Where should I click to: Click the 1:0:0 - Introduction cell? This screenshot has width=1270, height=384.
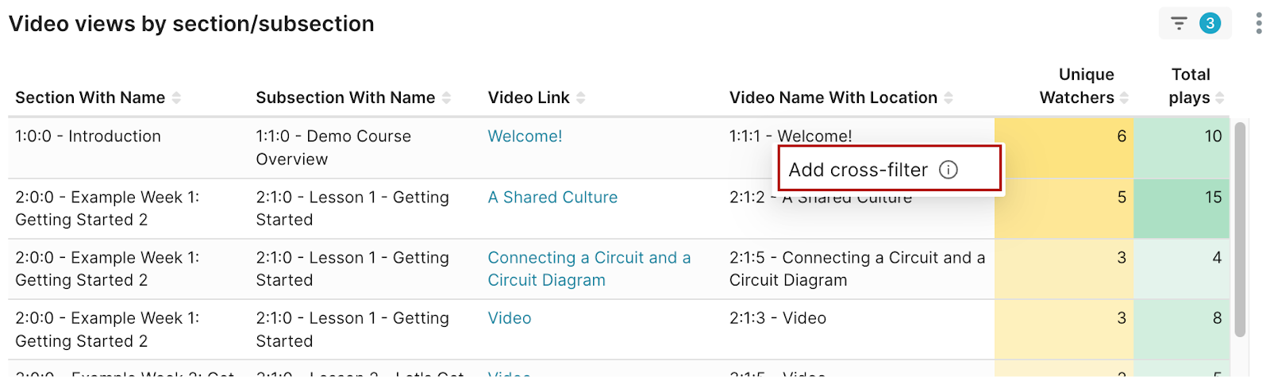click(88, 136)
